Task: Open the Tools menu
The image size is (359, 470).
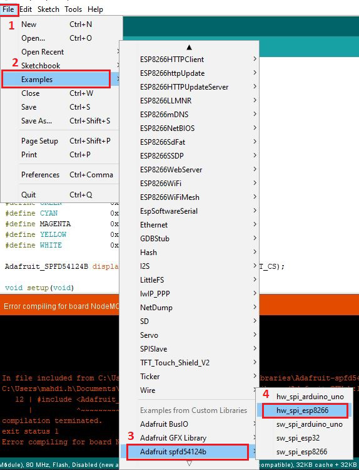Action: tap(73, 9)
